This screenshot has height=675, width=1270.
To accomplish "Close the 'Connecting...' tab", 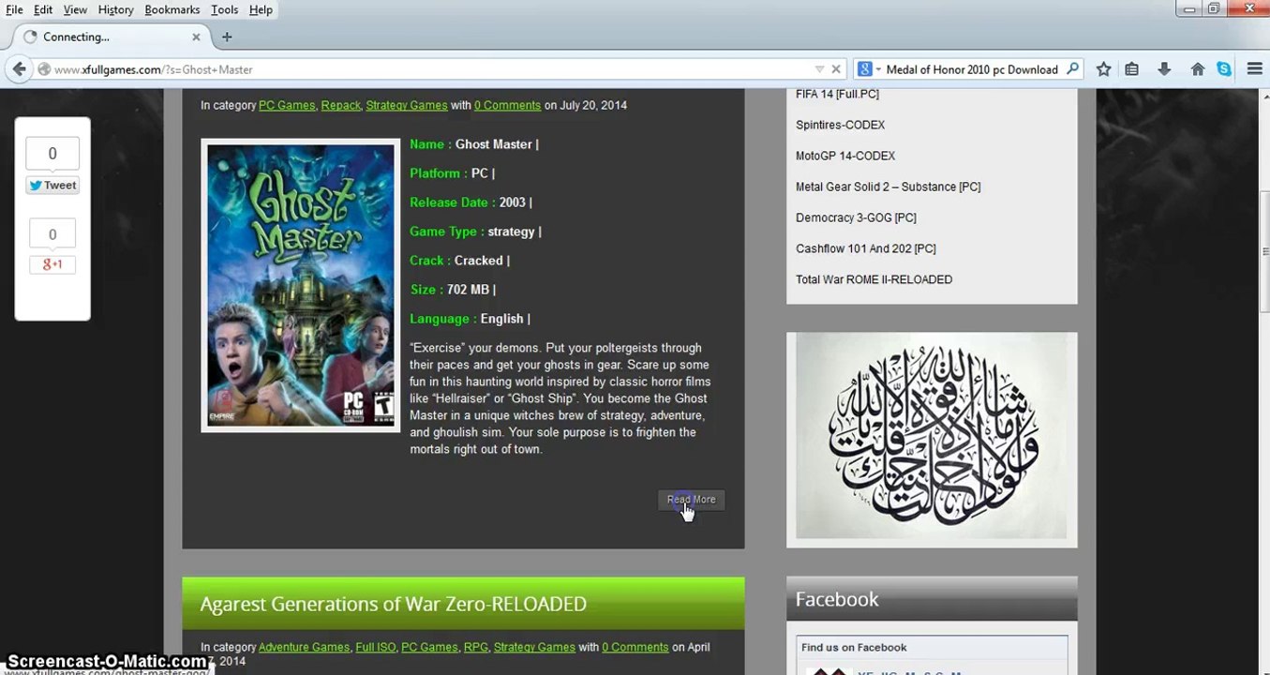I will point(196,37).
